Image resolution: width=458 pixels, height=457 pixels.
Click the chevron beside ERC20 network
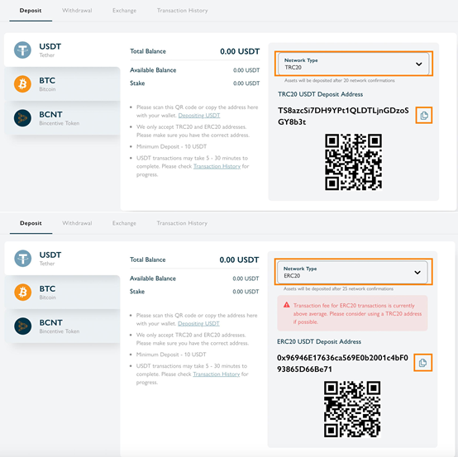417,273
